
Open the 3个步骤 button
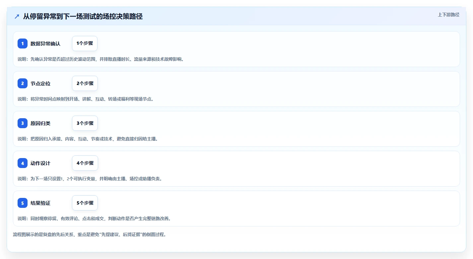85,123
